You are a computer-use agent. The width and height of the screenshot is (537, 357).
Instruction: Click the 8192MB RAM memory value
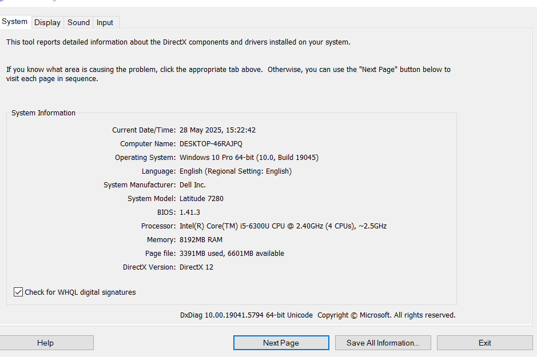point(201,240)
